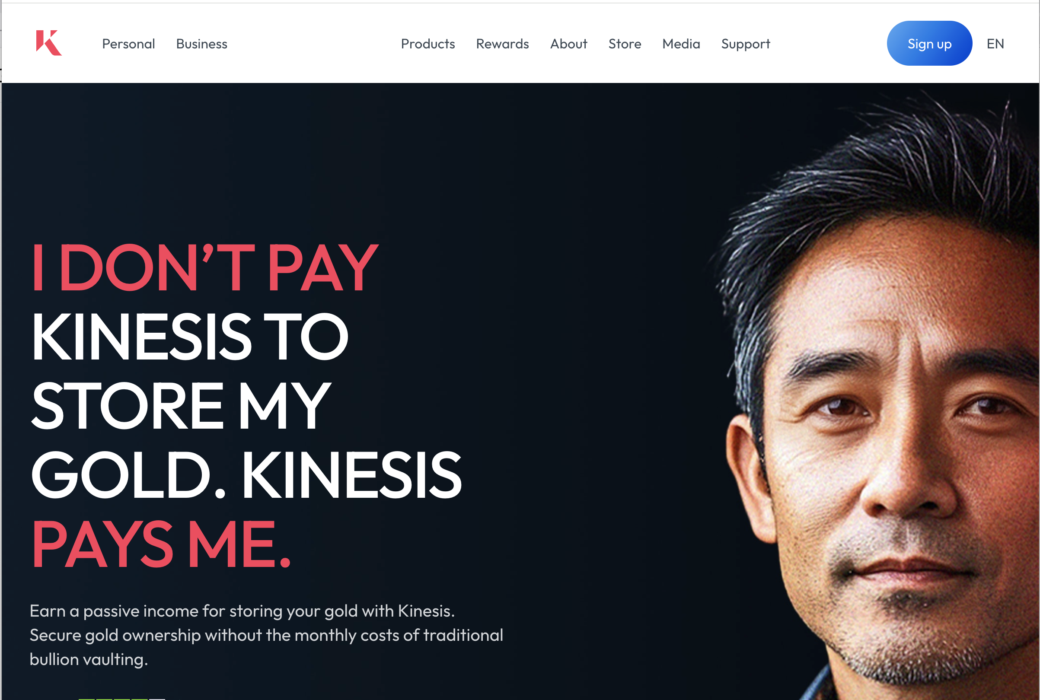Viewport: 1040px width, 700px height.
Task: Open the About menu
Action: click(568, 44)
